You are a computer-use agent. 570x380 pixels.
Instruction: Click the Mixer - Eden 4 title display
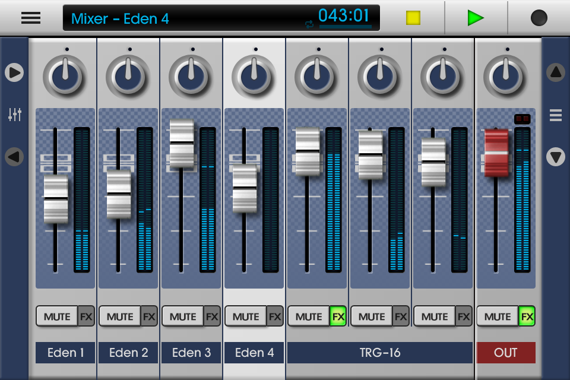[120, 18]
